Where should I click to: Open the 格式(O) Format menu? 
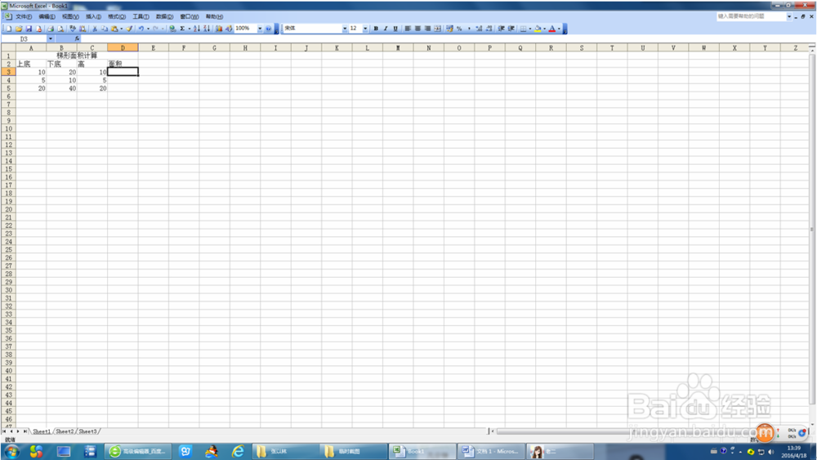117,16
